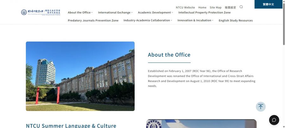Click the 版面設定 layout settings link
The height and width of the screenshot is (128, 285).
(230, 7)
